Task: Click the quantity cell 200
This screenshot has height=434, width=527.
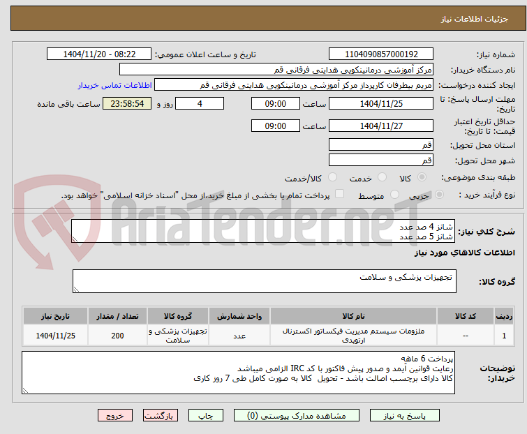Action: pyautogui.click(x=117, y=336)
